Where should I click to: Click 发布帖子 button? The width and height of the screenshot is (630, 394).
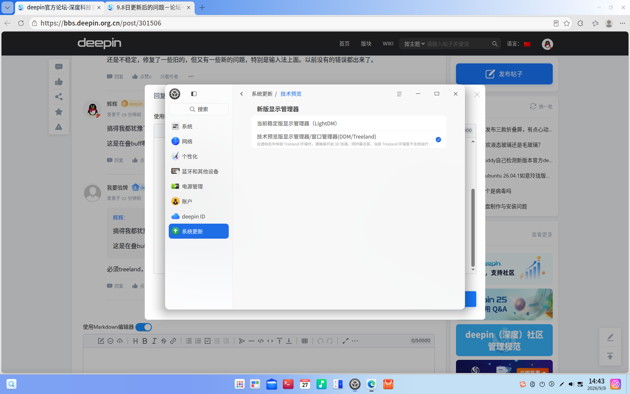[504, 74]
